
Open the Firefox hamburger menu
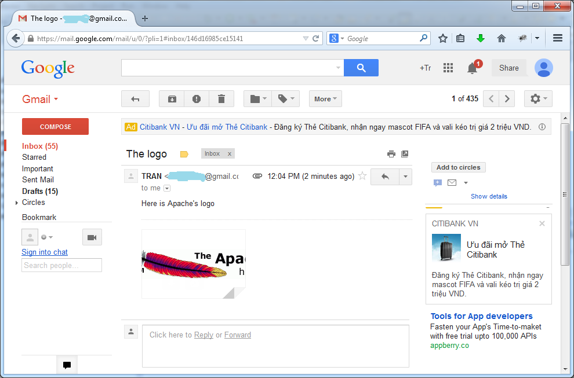point(558,38)
